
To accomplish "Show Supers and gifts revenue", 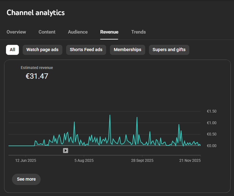I will (x=169, y=50).
